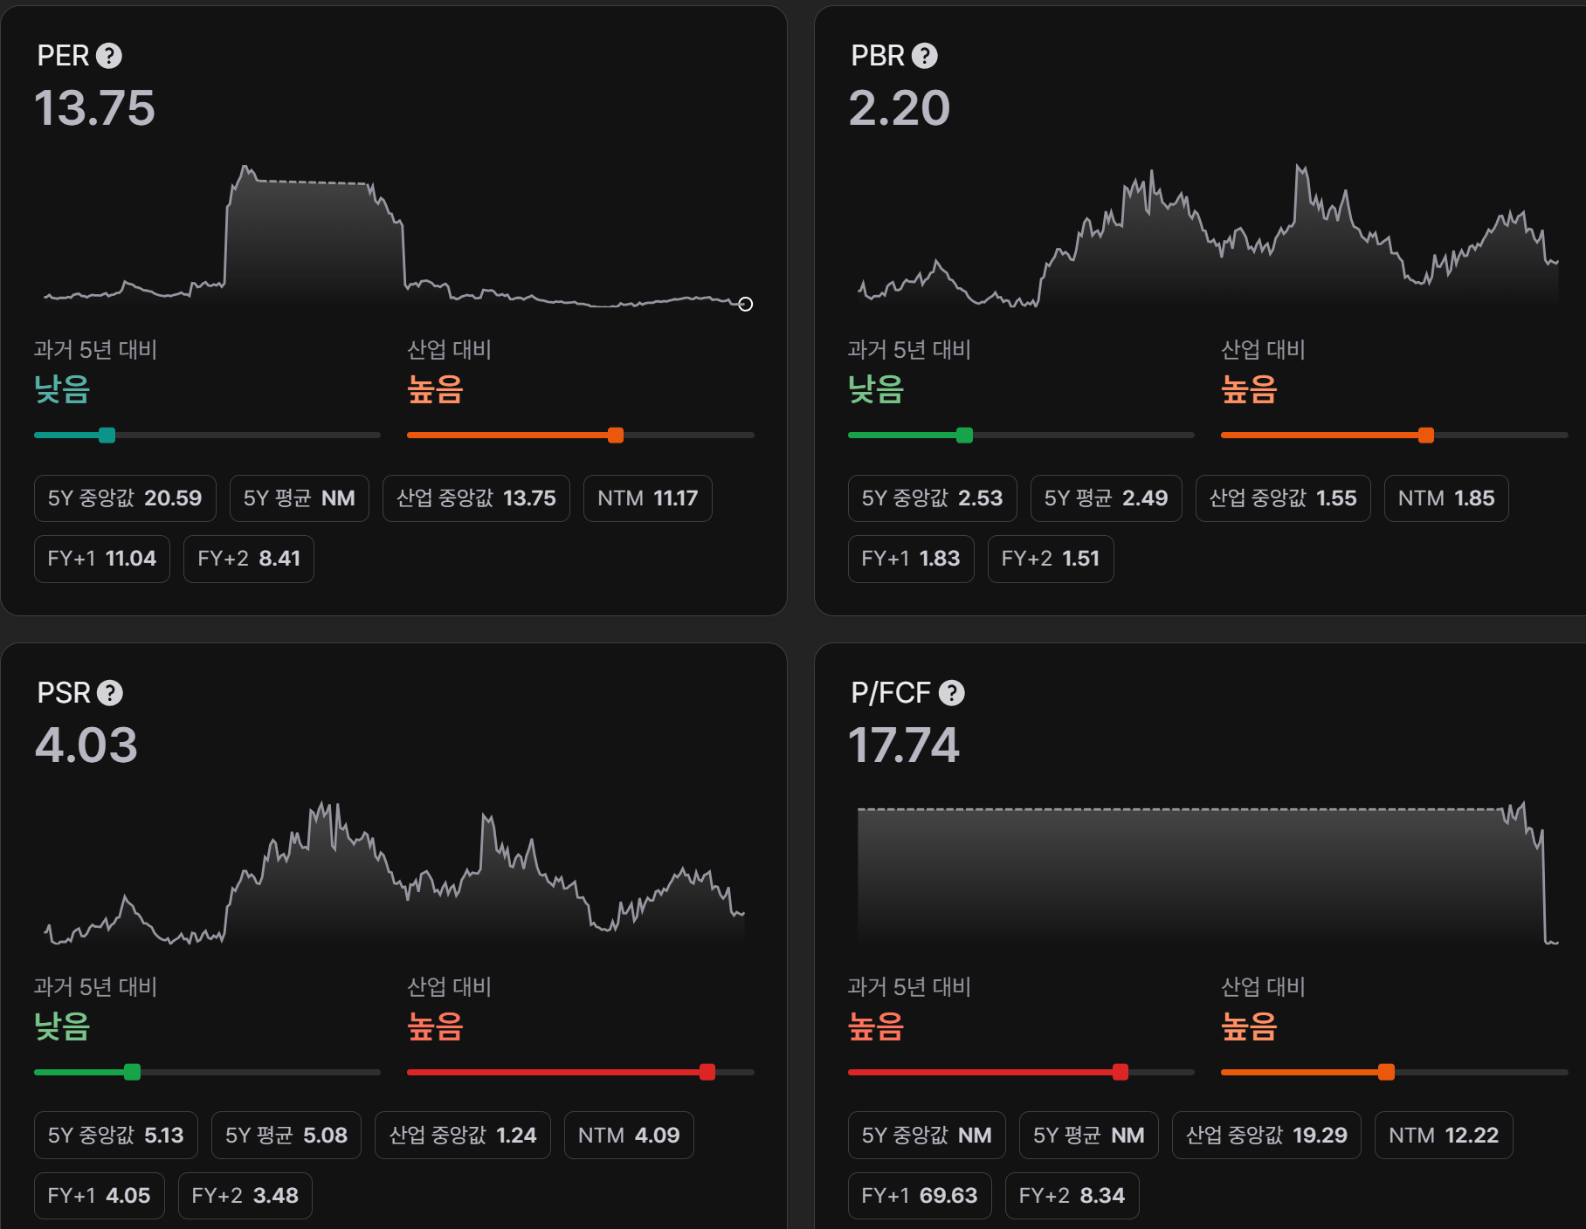Click the PER 5-year comparison slider handle
This screenshot has height=1229, width=1586.
coord(107,435)
